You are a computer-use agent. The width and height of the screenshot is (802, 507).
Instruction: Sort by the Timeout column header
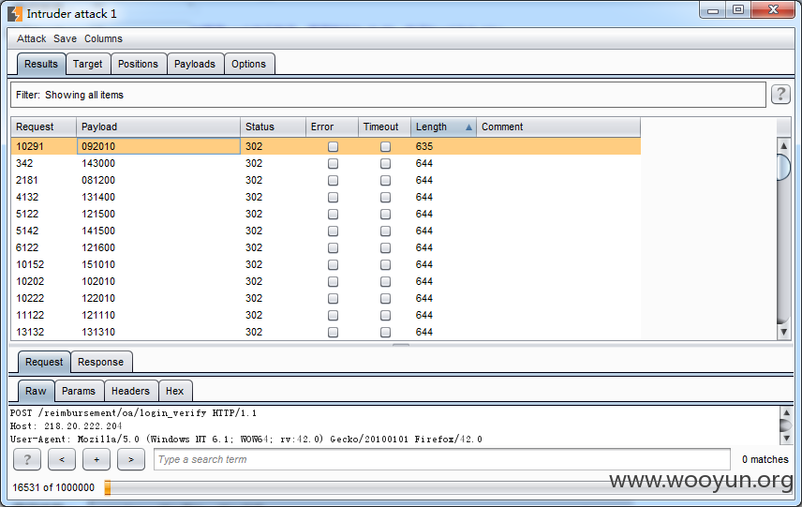coord(385,127)
